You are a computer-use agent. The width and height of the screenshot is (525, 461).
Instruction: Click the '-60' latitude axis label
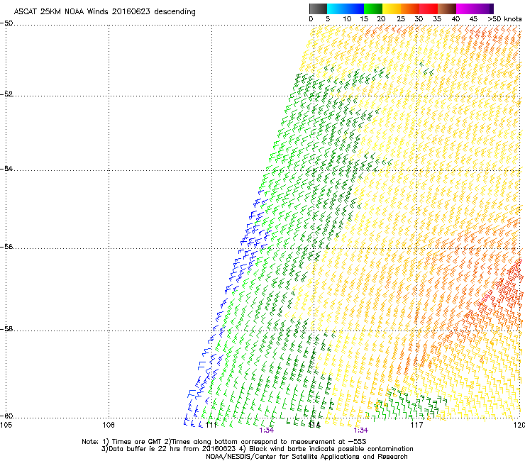tap(6, 416)
